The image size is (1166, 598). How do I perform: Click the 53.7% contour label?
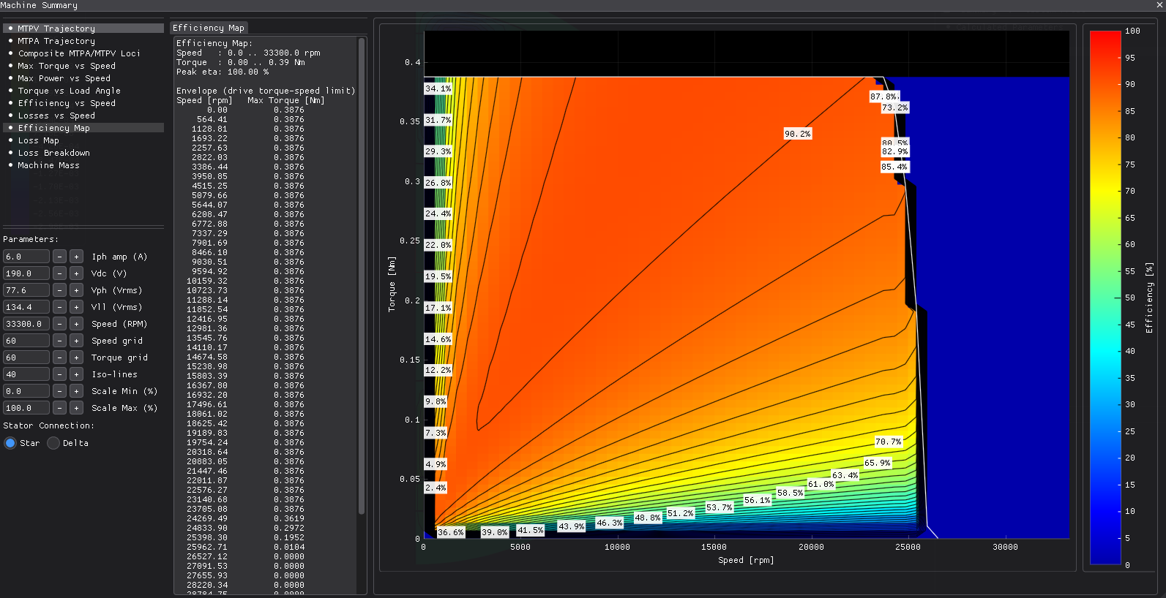pos(719,507)
